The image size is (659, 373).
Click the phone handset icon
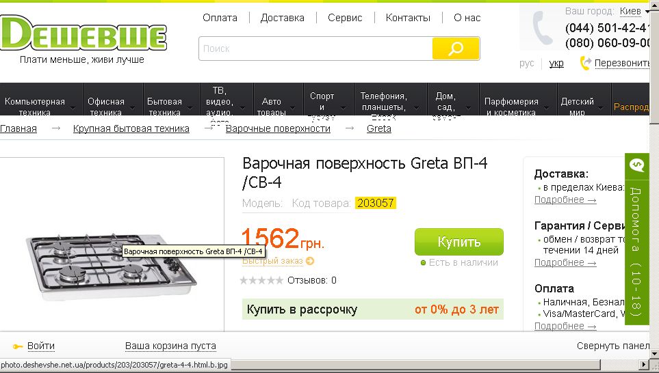click(543, 28)
